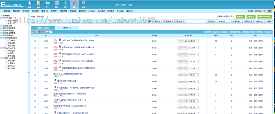
Task: Open 数据统计 in the submenu bar
Action: click(82, 11)
